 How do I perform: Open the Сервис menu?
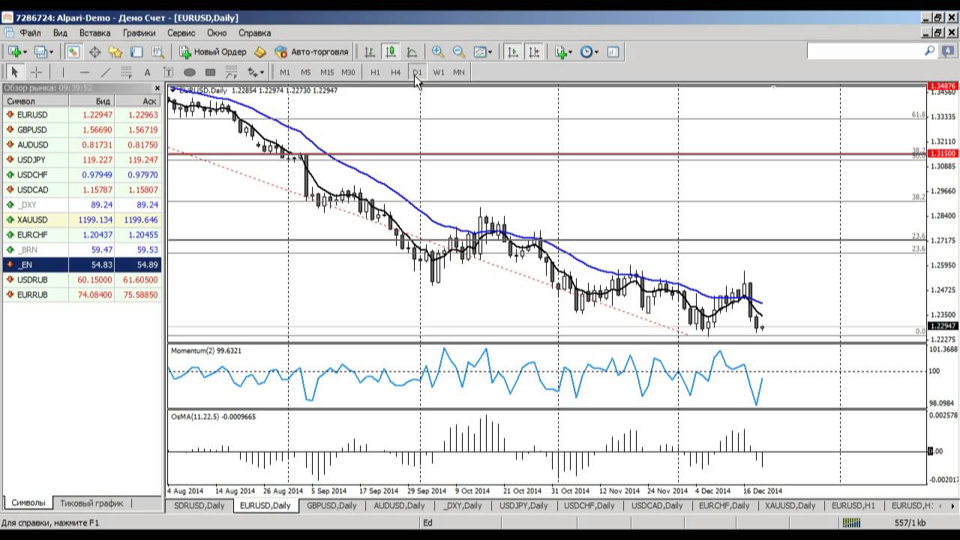point(181,33)
